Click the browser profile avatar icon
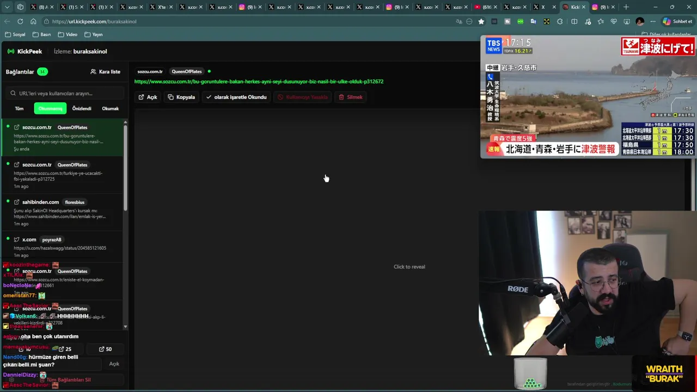697x392 pixels. click(x=640, y=21)
